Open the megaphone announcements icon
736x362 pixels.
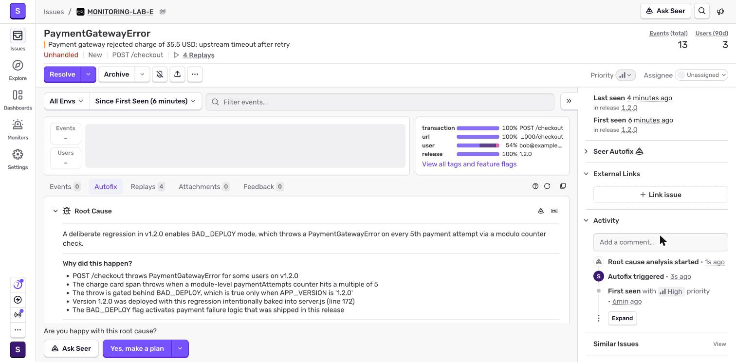(x=720, y=11)
